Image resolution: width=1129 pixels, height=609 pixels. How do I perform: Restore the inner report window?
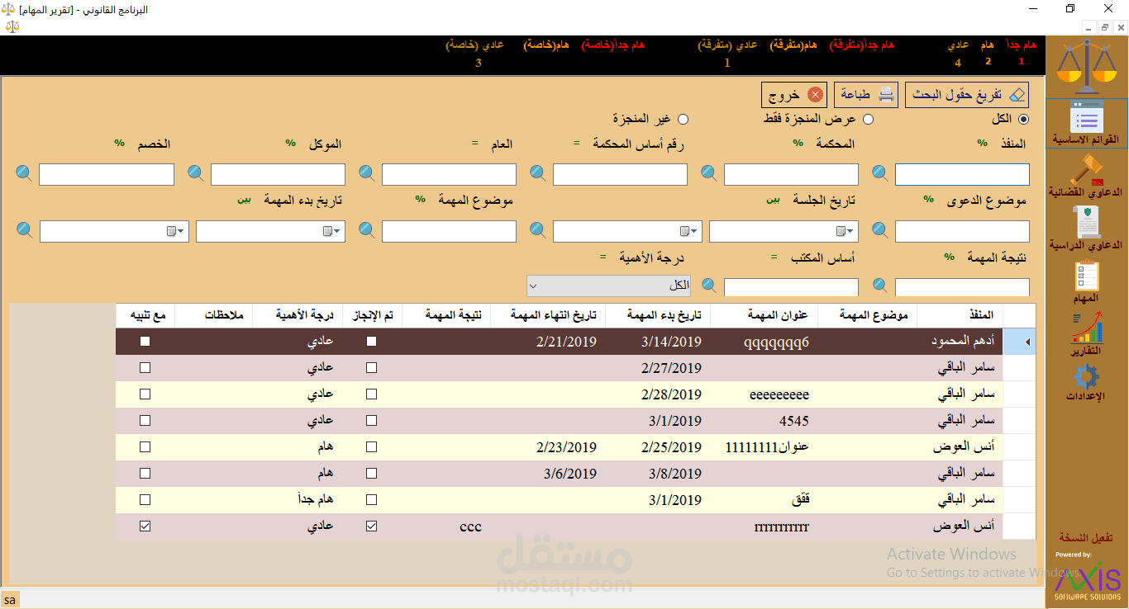click(x=1104, y=27)
